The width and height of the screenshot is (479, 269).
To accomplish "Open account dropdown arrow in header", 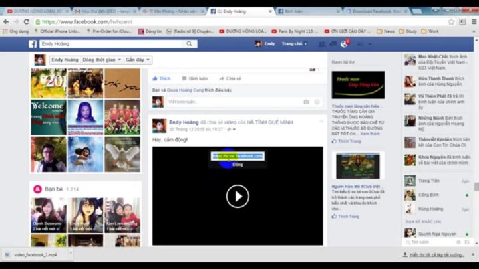I will [370, 45].
